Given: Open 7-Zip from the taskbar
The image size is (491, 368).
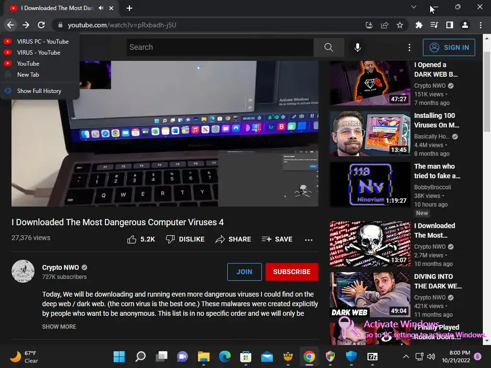Looking at the screenshot, I should (372, 356).
